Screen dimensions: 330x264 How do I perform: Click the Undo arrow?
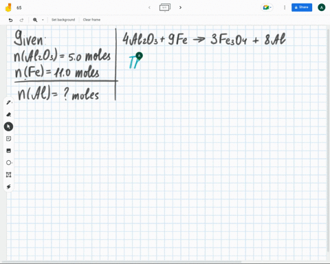tap(10, 20)
